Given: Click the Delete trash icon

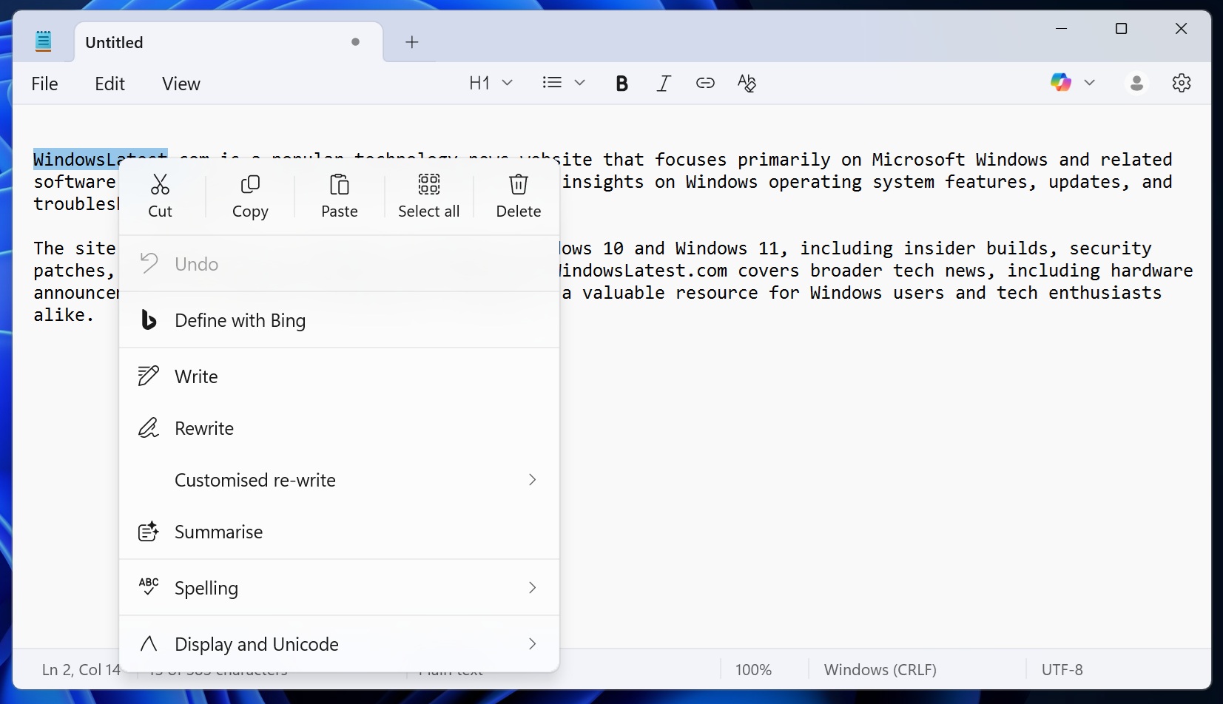Looking at the screenshot, I should click(519, 185).
